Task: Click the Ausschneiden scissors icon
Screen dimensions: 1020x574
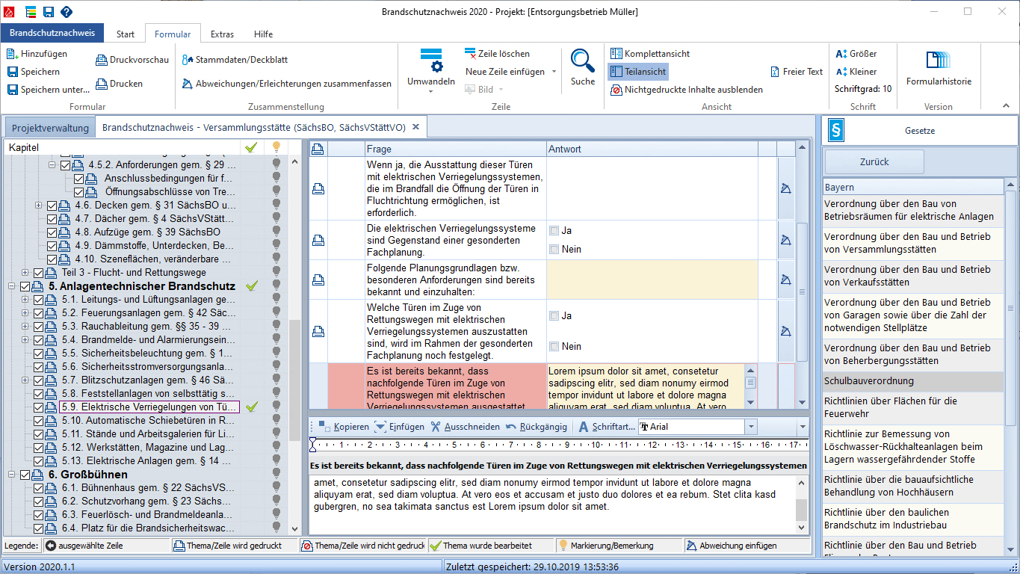Action: coord(436,427)
